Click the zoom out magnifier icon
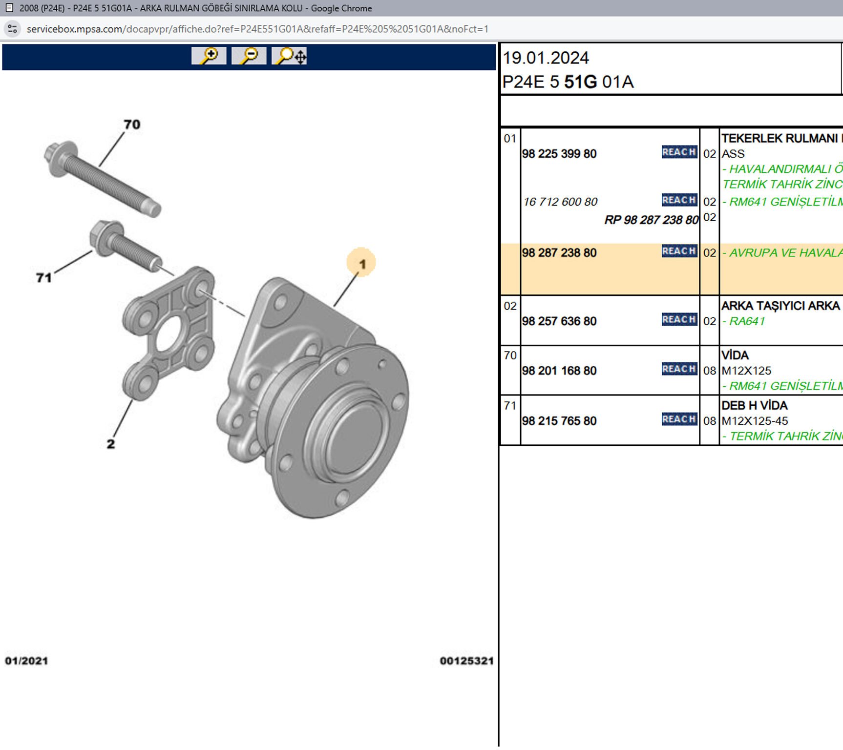Screen dimensions: 843x750 [249, 56]
